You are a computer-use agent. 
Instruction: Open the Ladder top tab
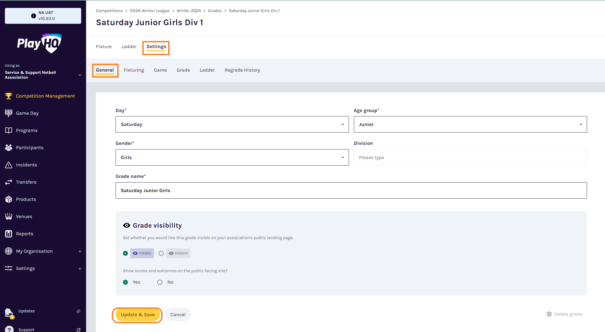click(x=129, y=46)
